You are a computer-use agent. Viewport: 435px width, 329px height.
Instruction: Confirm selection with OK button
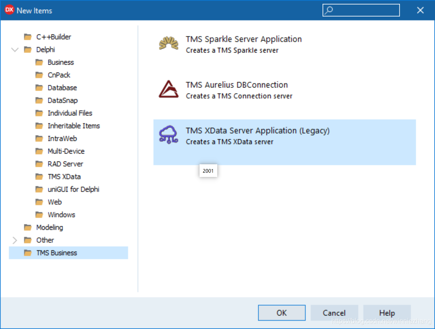pos(282,313)
